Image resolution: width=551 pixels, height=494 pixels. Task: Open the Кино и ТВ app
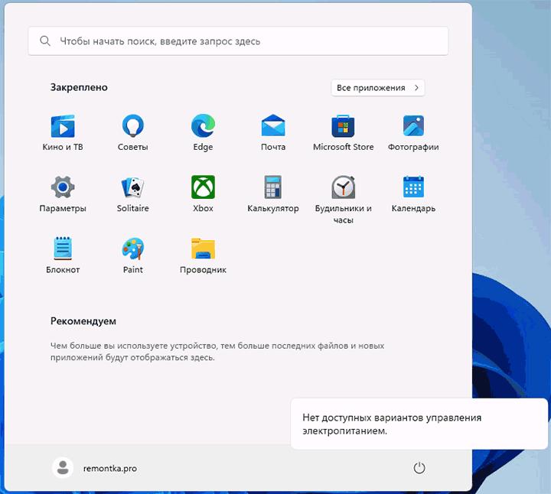point(63,133)
